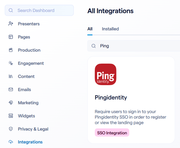This screenshot has height=148, width=180.
Task: Click the Production clapperboard icon
Action: tap(11, 50)
